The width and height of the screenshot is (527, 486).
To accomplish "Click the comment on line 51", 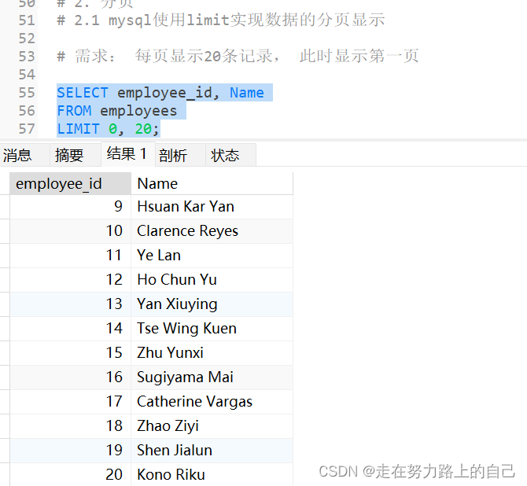I will [x=221, y=20].
